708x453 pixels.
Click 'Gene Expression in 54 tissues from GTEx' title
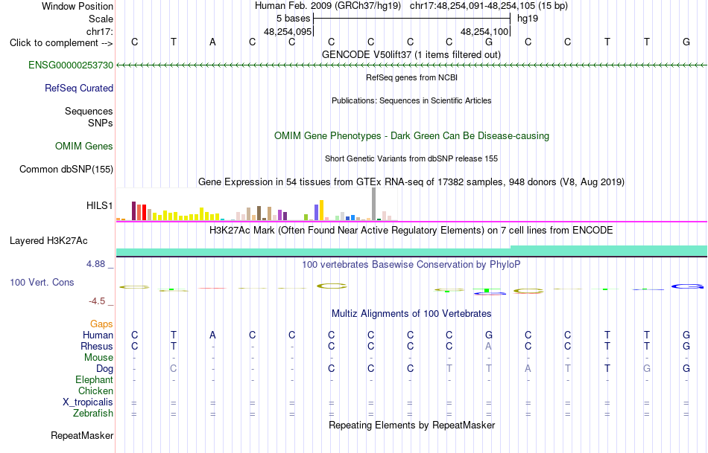(411, 182)
